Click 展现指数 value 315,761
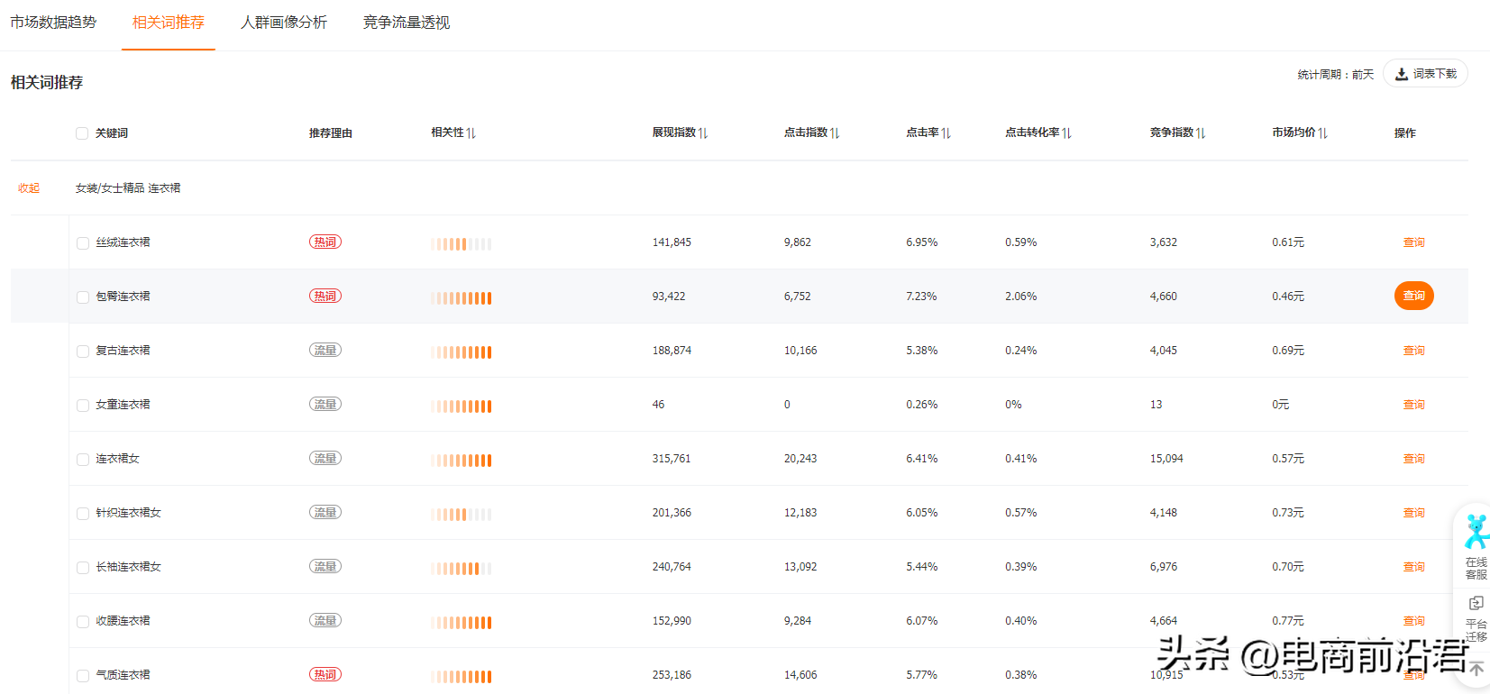The width and height of the screenshot is (1490, 694). click(672, 459)
